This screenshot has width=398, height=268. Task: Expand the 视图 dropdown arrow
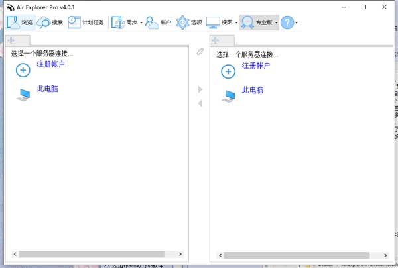click(x=236, y=23)
